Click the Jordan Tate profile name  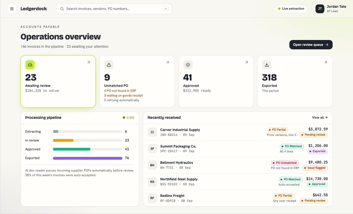click(x=336, y=7)
